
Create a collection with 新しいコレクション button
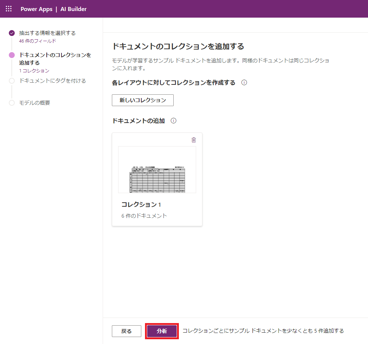click(143, 100)
